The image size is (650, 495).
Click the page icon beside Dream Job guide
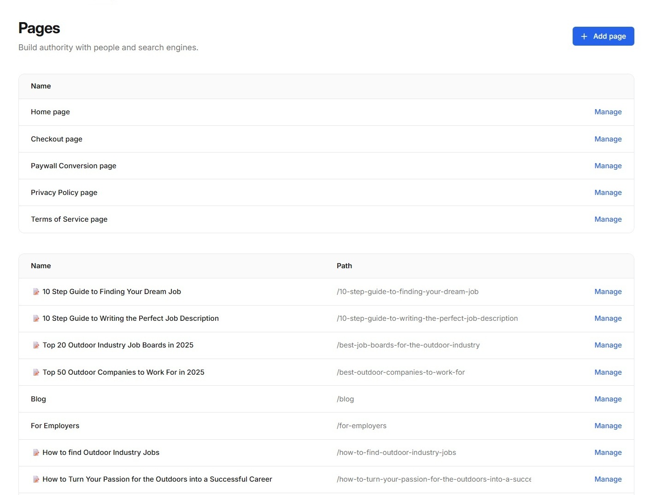point(36,291)
